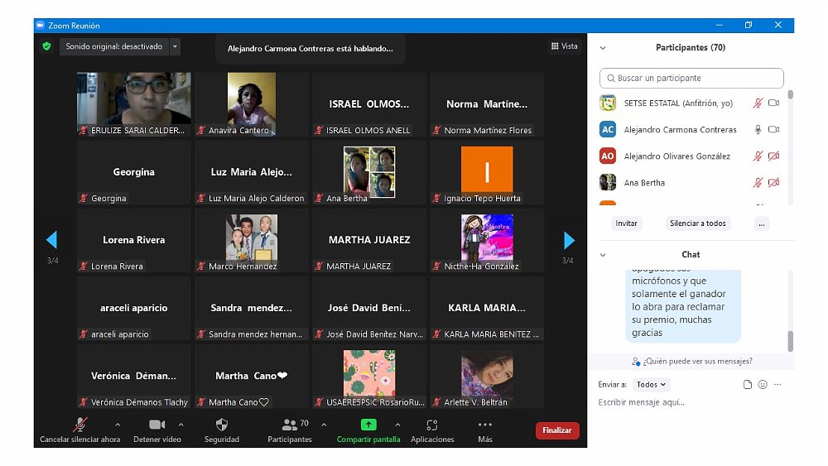Click the file attachment icon in chat
This screenshot has height=466, width=828.
point(748,385)
